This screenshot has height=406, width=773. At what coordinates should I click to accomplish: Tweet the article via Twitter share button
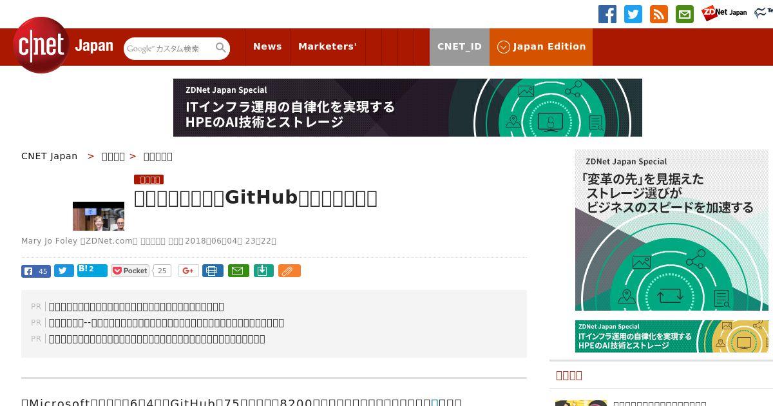tap(64, 271)
